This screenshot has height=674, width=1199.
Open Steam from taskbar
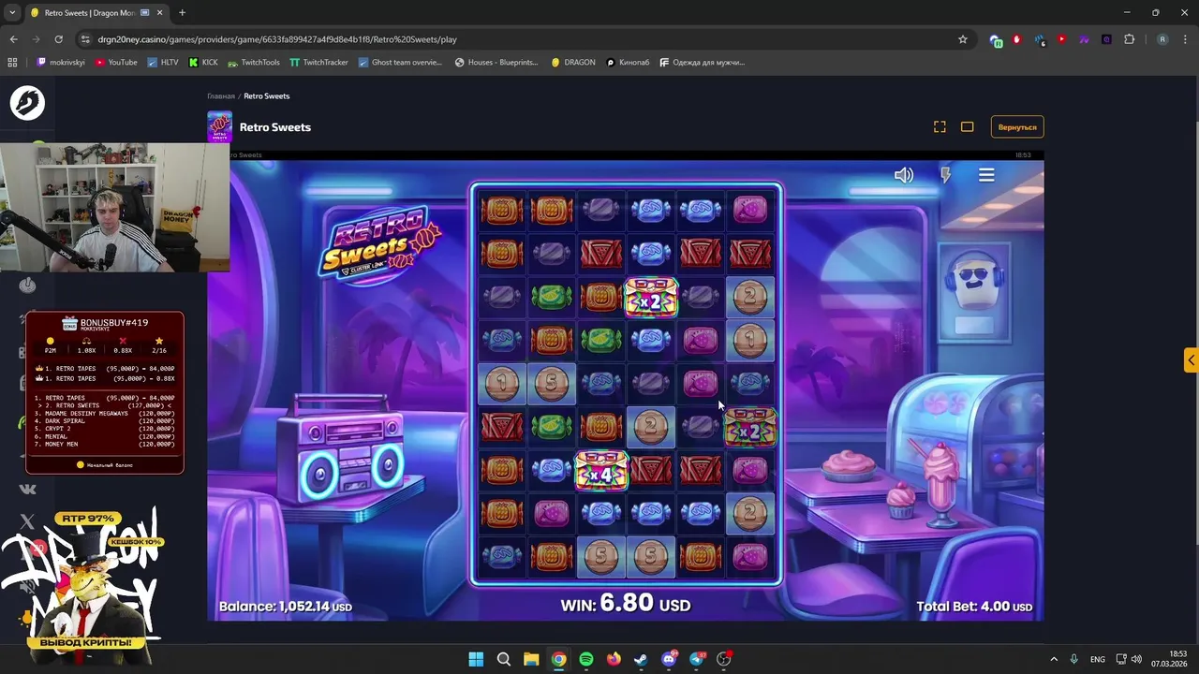coord(641,659)
